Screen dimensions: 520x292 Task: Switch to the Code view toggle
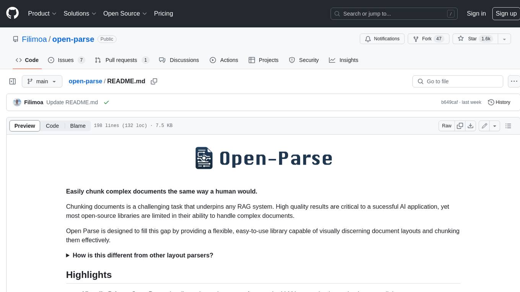coord(52,126)
